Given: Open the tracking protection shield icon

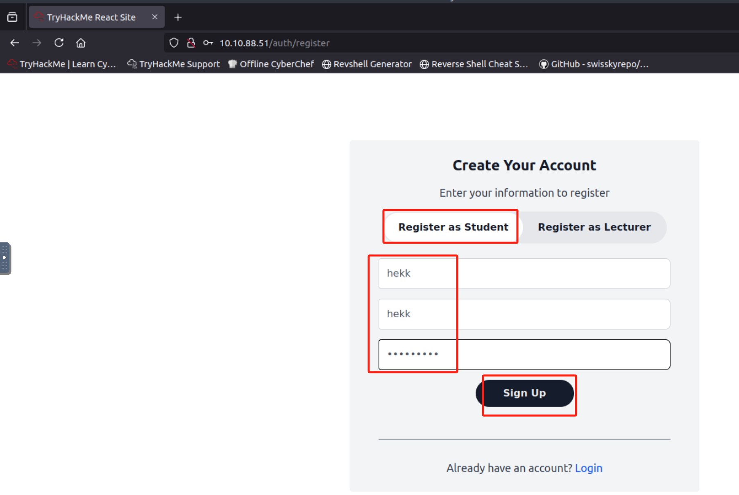Looking at the screenshot, I should pyautogui.click(x=174, y=43).
